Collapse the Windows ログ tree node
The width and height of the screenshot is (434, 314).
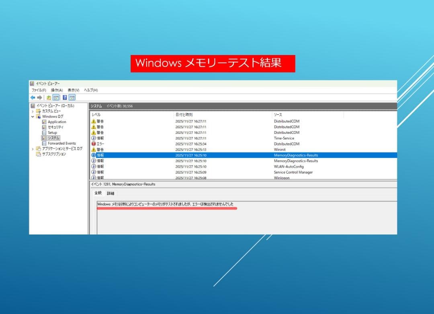click(x=33, y=116)
